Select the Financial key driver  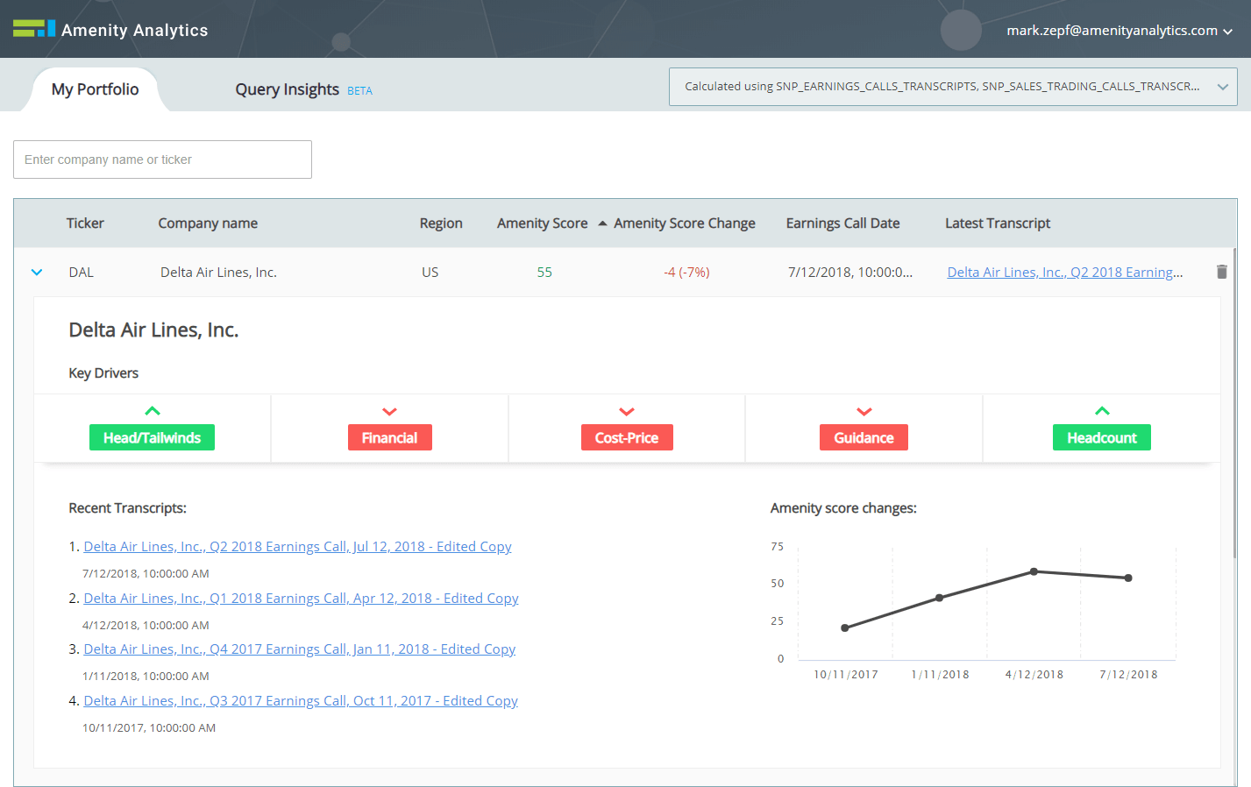tap(390, 437)
